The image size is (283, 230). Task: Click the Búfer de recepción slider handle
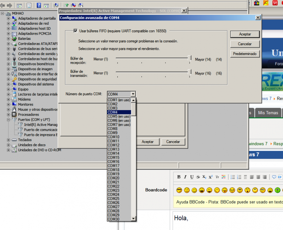coord(190,59)
